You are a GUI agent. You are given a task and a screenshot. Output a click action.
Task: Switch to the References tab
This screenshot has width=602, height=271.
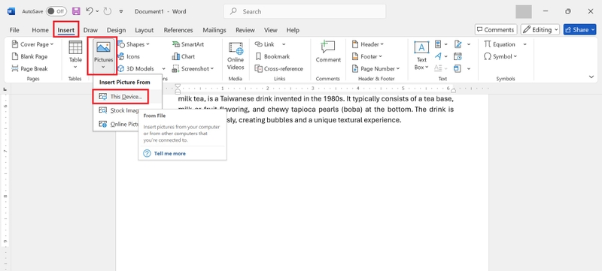click(178, 30)
